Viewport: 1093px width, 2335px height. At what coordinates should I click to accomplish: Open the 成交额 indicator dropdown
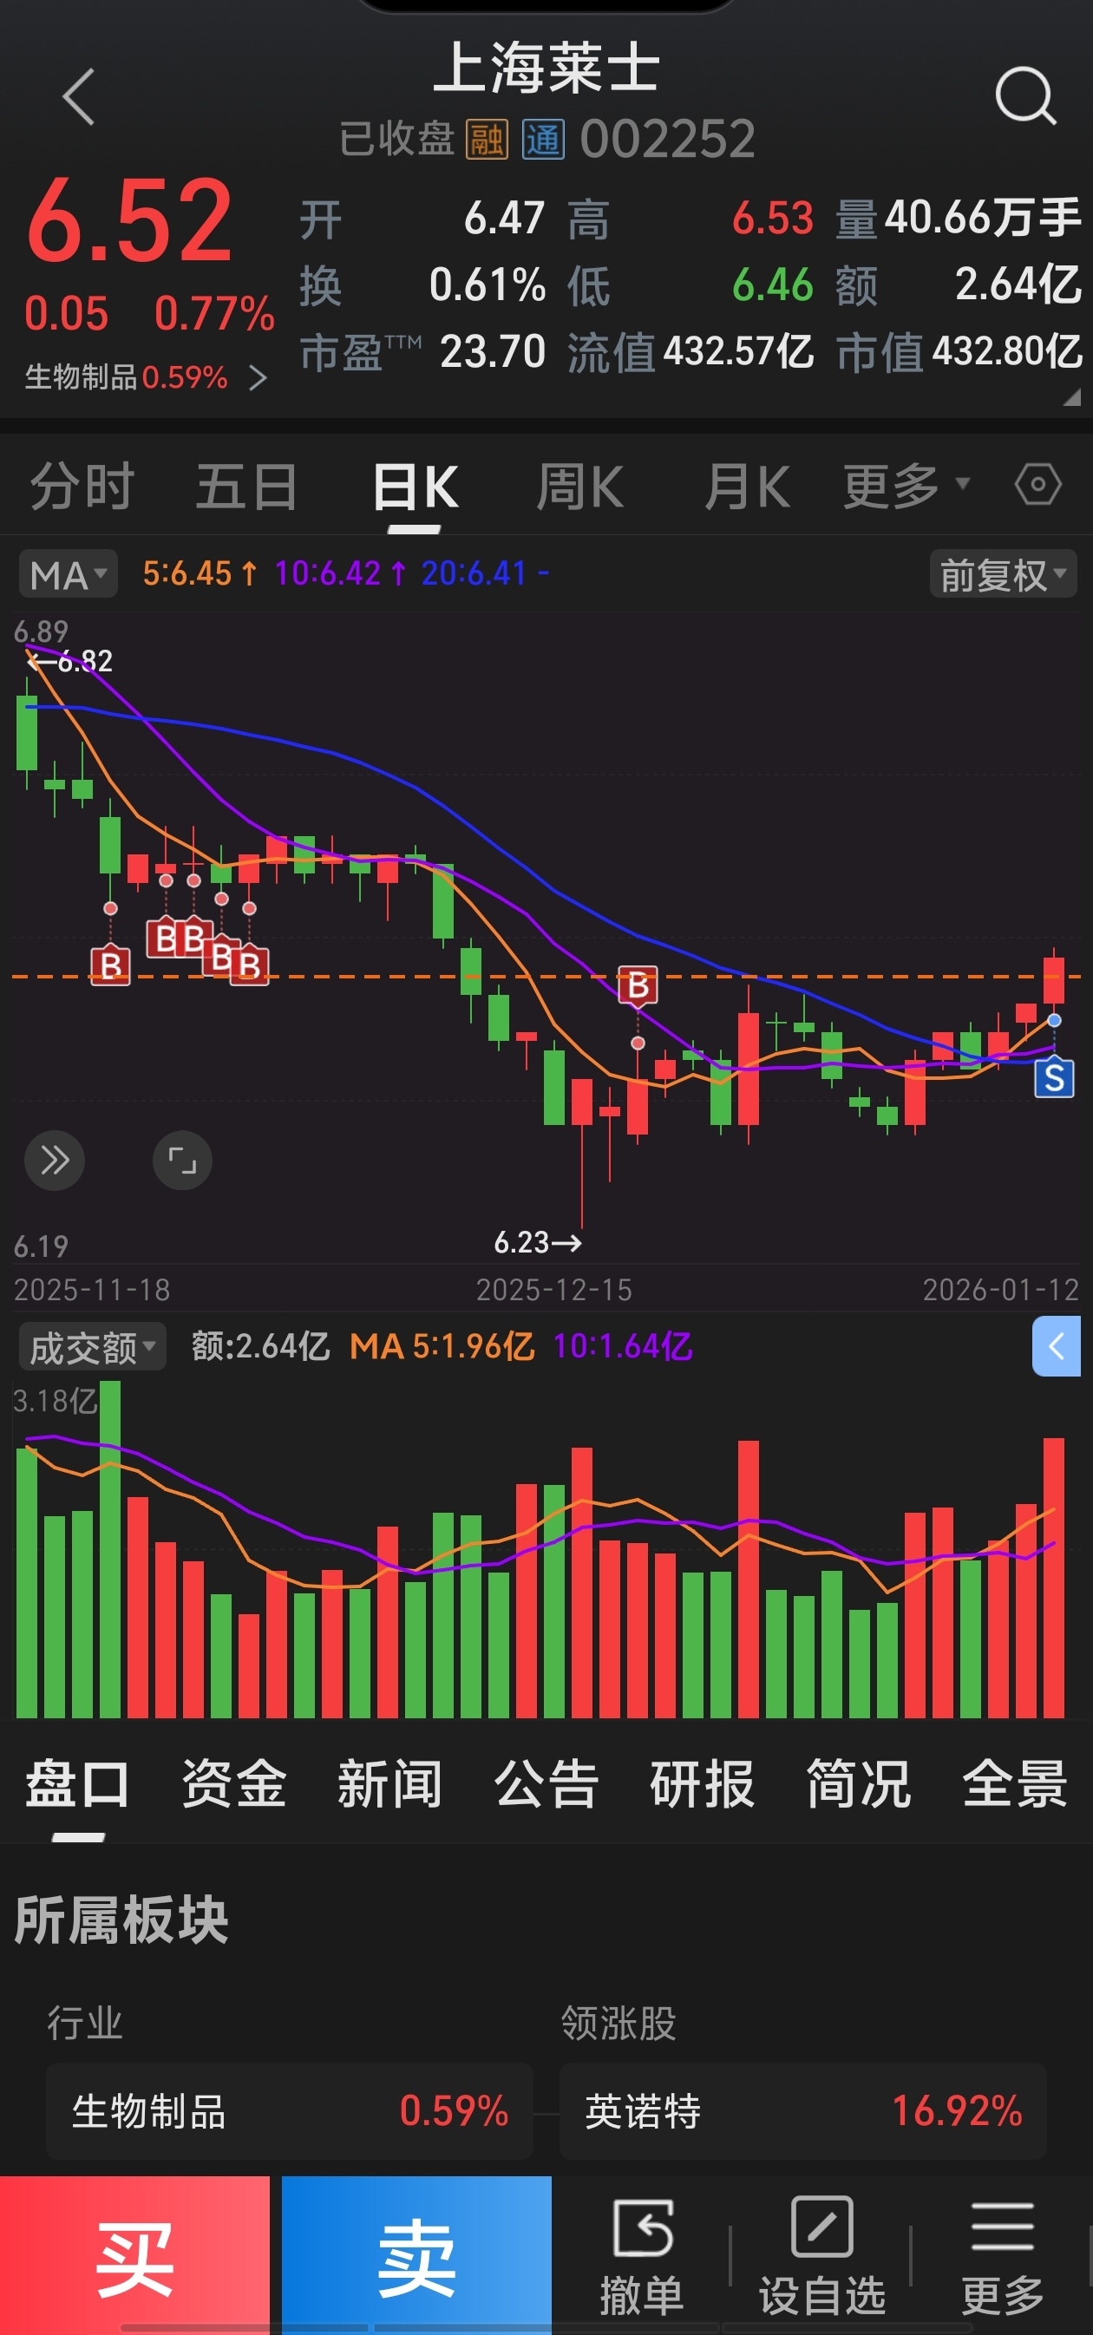click(93, 1347)
